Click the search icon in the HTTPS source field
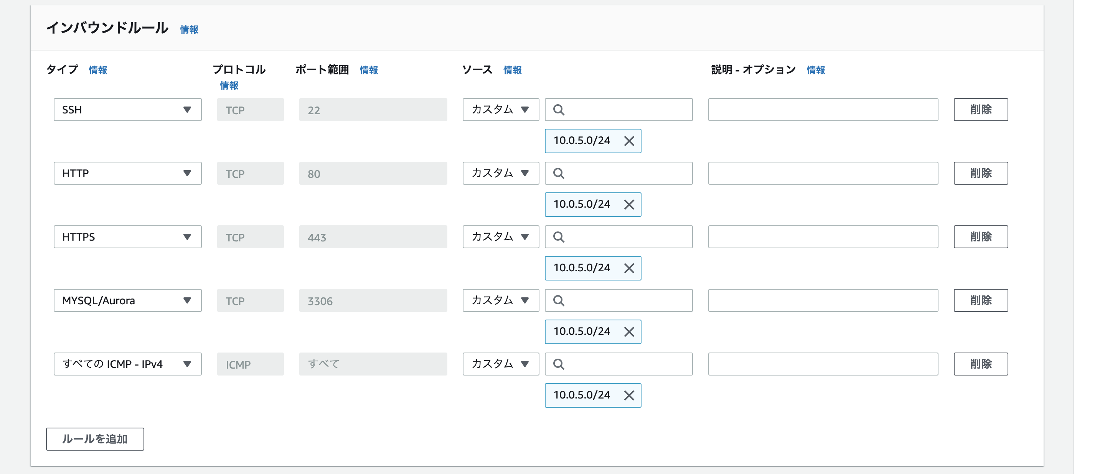Image resolution: width=1105 pixels, height=474 pixels. coord(559,237)
